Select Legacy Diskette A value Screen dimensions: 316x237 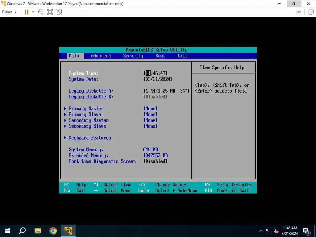click(x=166, y=91)
